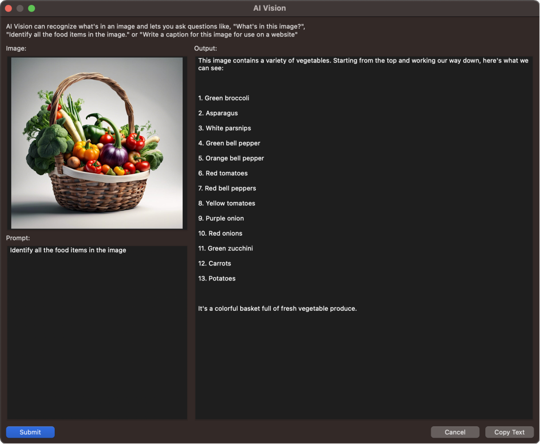This screenshot has height=444, width=540.
Task: Click the 'AI Vision' window title
Action: click(x=270, y=8)
